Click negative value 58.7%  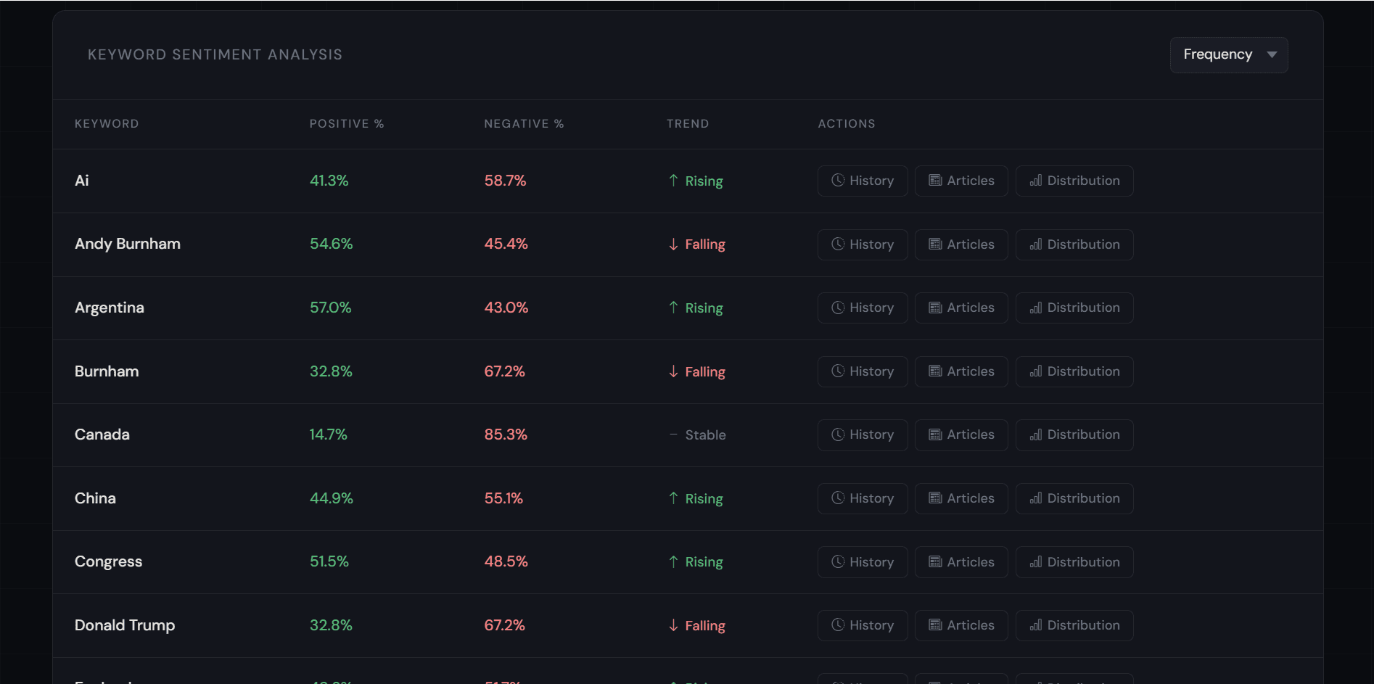click(506, 181)
